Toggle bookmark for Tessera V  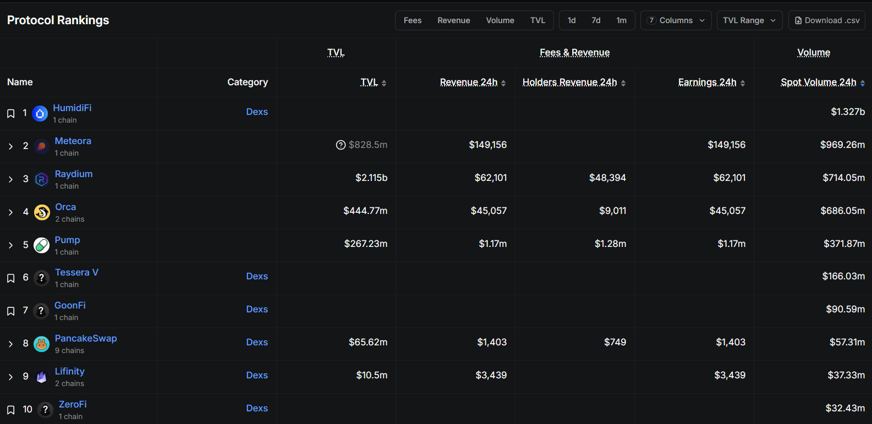pyautogui.click(x=10, y=278)
